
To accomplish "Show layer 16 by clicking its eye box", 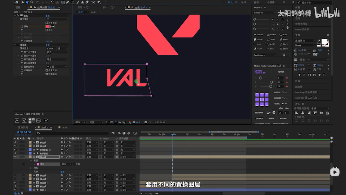I will pos(15,175).
